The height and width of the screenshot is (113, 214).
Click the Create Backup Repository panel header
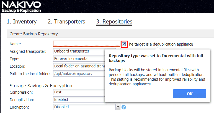(34, 34)
